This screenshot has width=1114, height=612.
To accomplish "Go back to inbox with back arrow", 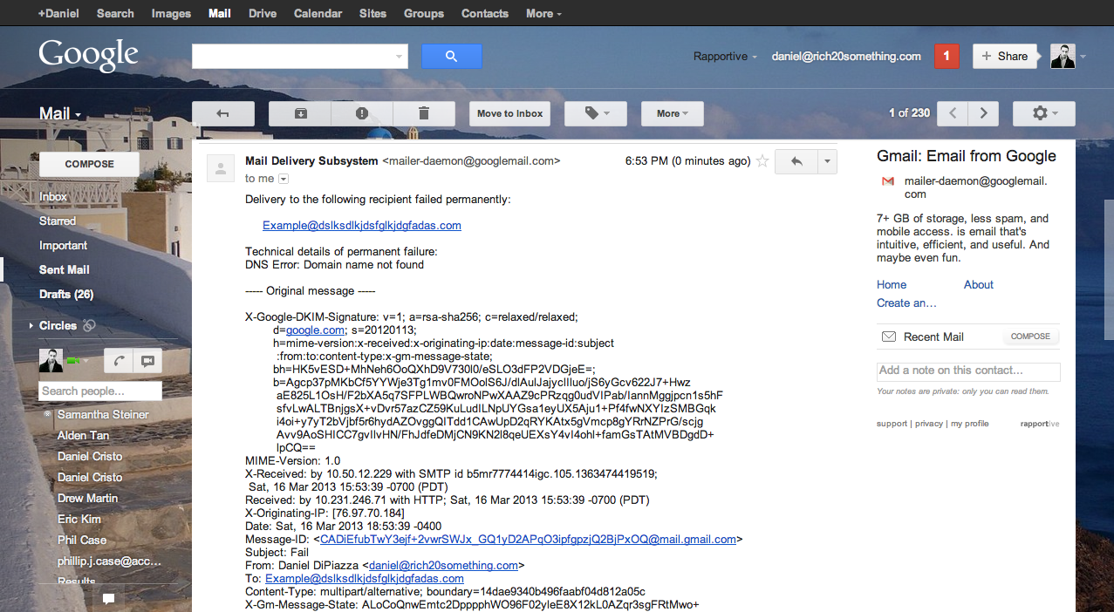I will pos(222,113).
